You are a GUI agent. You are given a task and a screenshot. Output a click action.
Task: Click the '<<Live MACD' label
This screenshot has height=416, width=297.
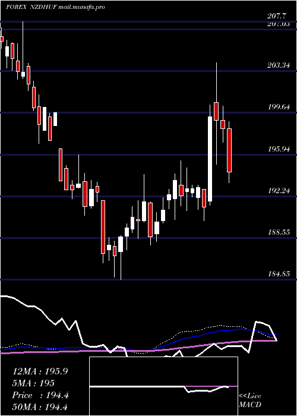(250, 401)
